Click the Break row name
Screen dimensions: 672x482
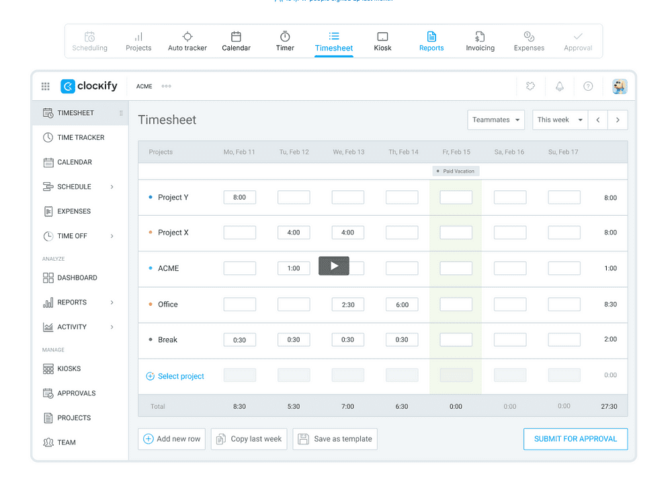click(167, 339)
